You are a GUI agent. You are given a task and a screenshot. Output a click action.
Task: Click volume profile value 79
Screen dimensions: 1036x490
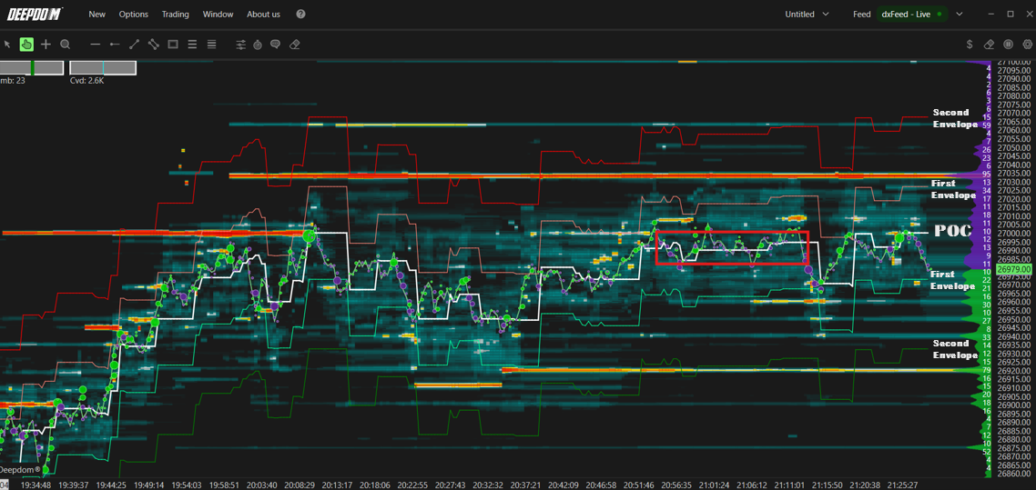[987, 371]
